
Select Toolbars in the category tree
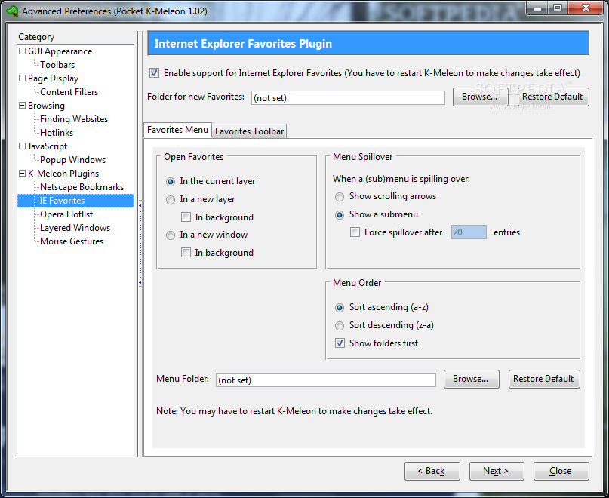(57, 65)
